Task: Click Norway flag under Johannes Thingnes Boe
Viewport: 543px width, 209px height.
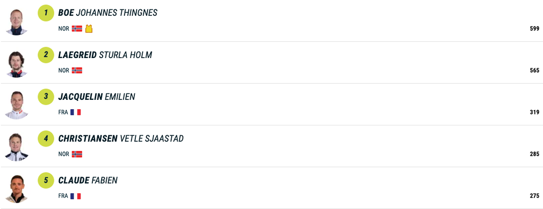Action: click(77, 29)
